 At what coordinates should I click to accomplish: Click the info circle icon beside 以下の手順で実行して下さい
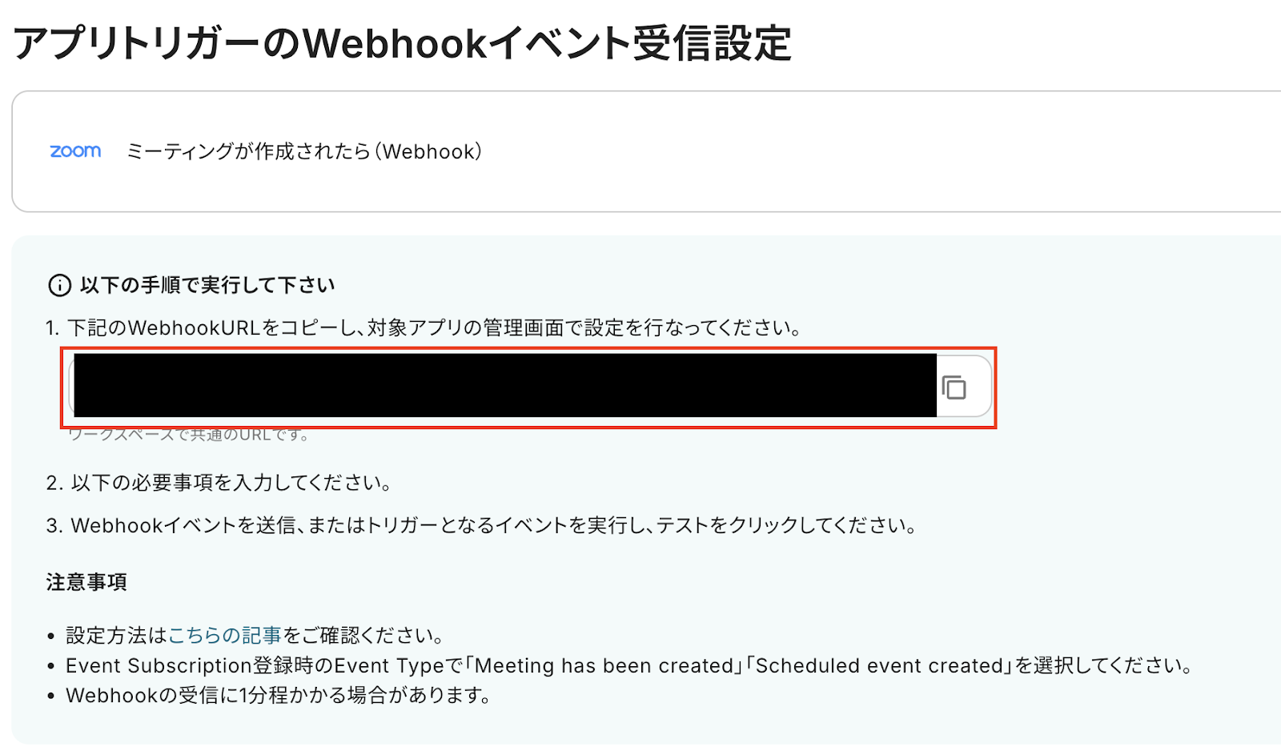59,285
